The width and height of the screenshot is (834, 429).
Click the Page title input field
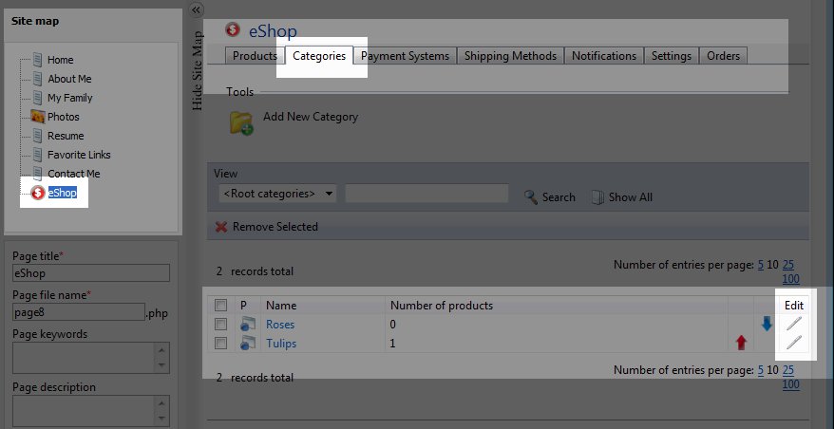point(90,273)
